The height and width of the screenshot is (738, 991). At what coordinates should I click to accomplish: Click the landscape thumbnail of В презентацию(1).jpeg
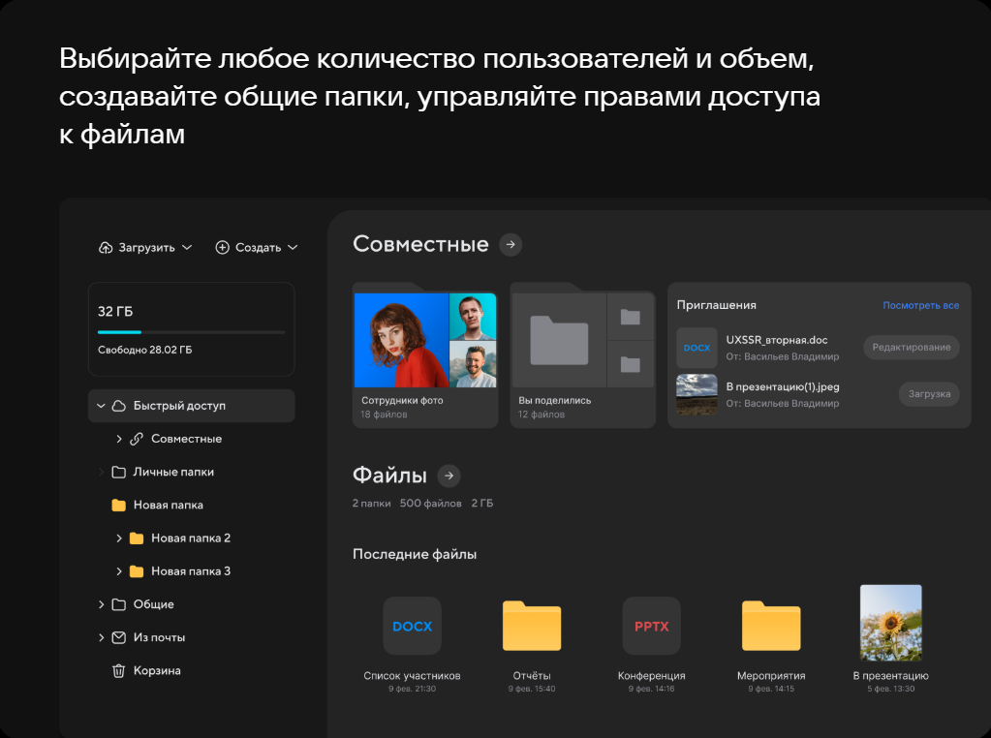[697, 394]
